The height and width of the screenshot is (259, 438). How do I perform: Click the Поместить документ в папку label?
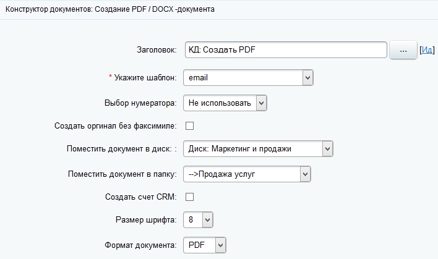click(x=122, y=174)
